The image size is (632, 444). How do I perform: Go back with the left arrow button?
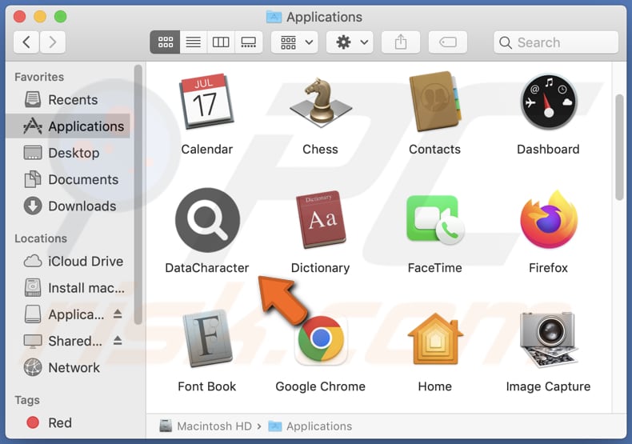[26, 42]
